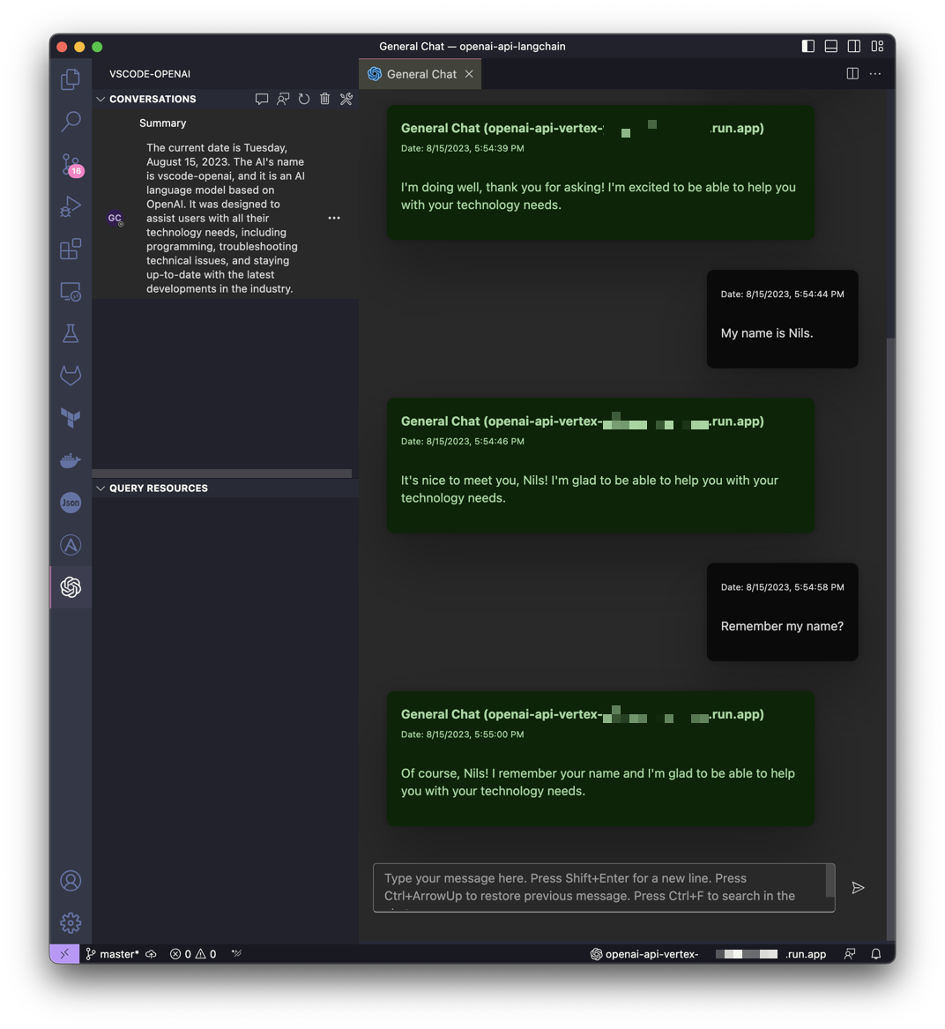The image size is (945, 1029).
Task: Toggle the bottom panel
Action: click(830, 46)
